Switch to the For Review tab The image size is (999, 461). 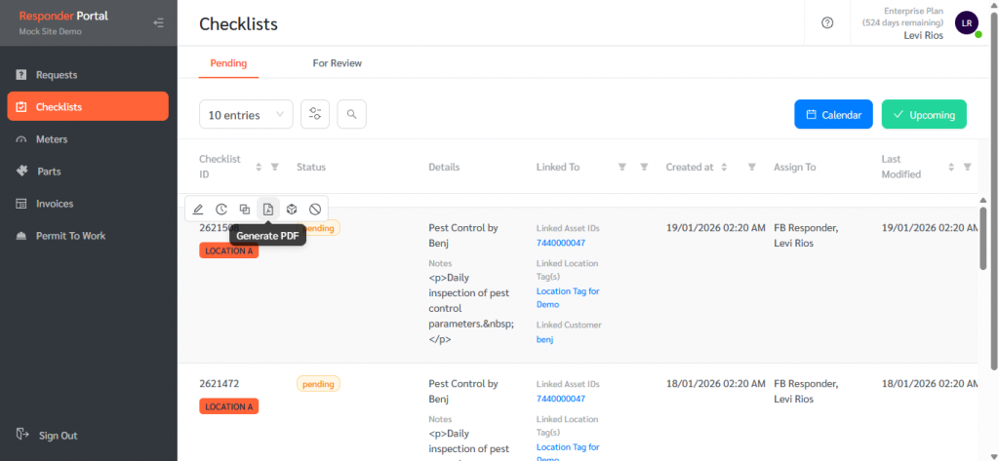pos(337,63)
